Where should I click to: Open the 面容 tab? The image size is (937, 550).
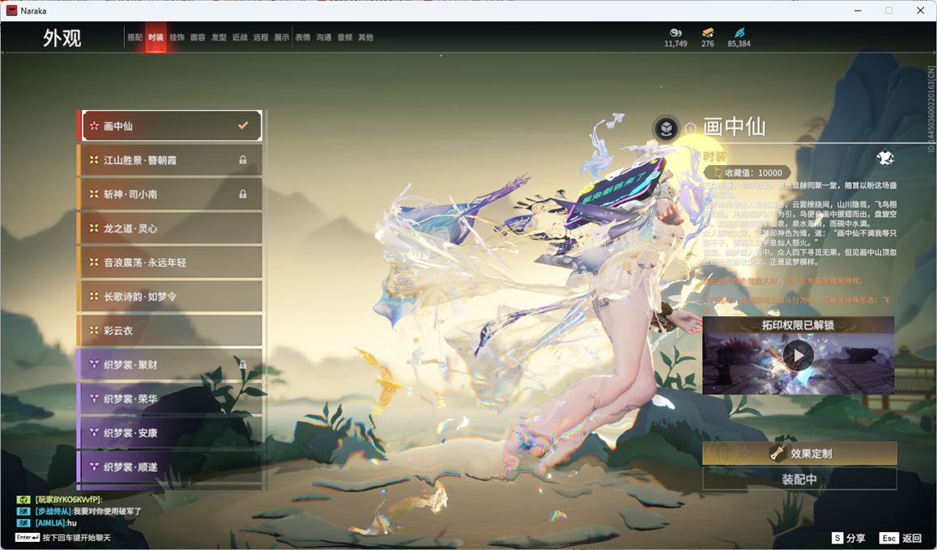(198, 37)
